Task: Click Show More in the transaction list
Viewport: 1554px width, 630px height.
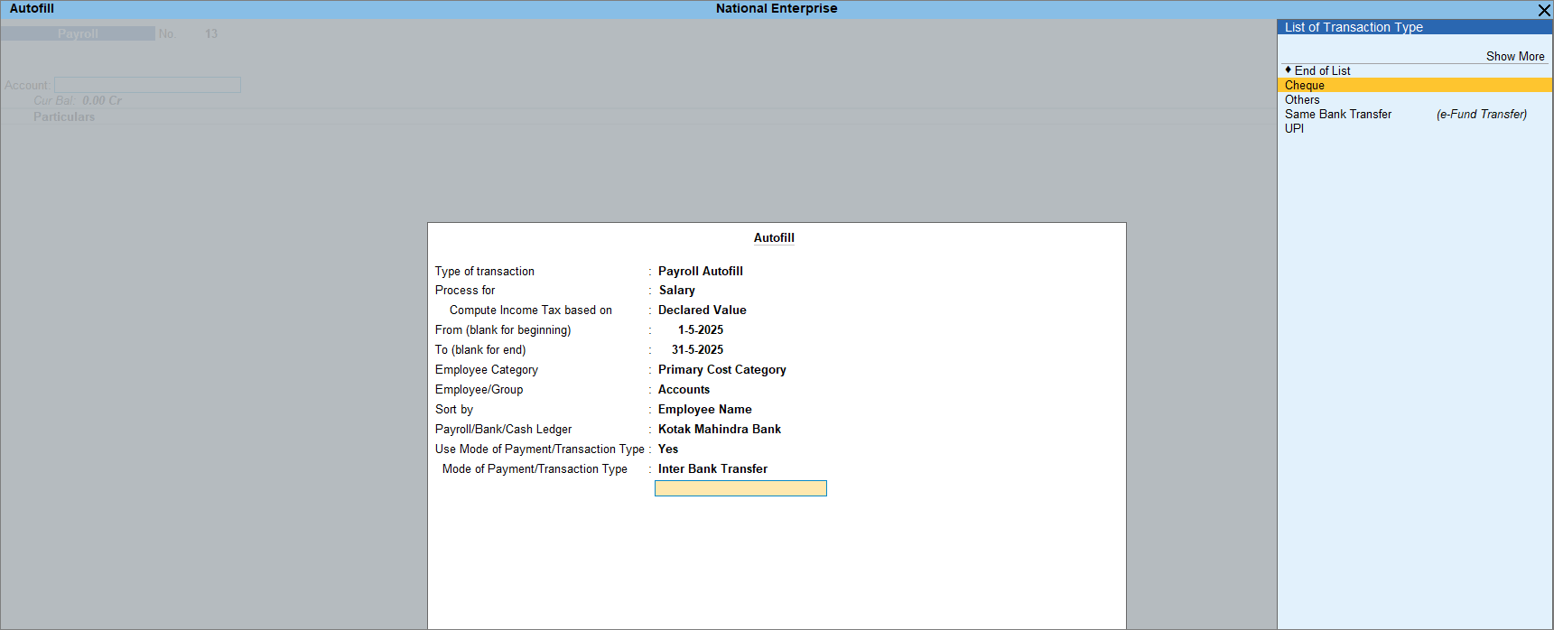Action: pyautogui.click(x=1514, y=56)
